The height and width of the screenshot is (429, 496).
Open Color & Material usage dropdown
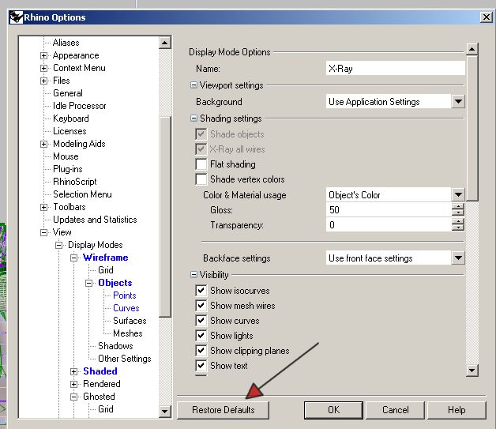(x=458, y=195)
